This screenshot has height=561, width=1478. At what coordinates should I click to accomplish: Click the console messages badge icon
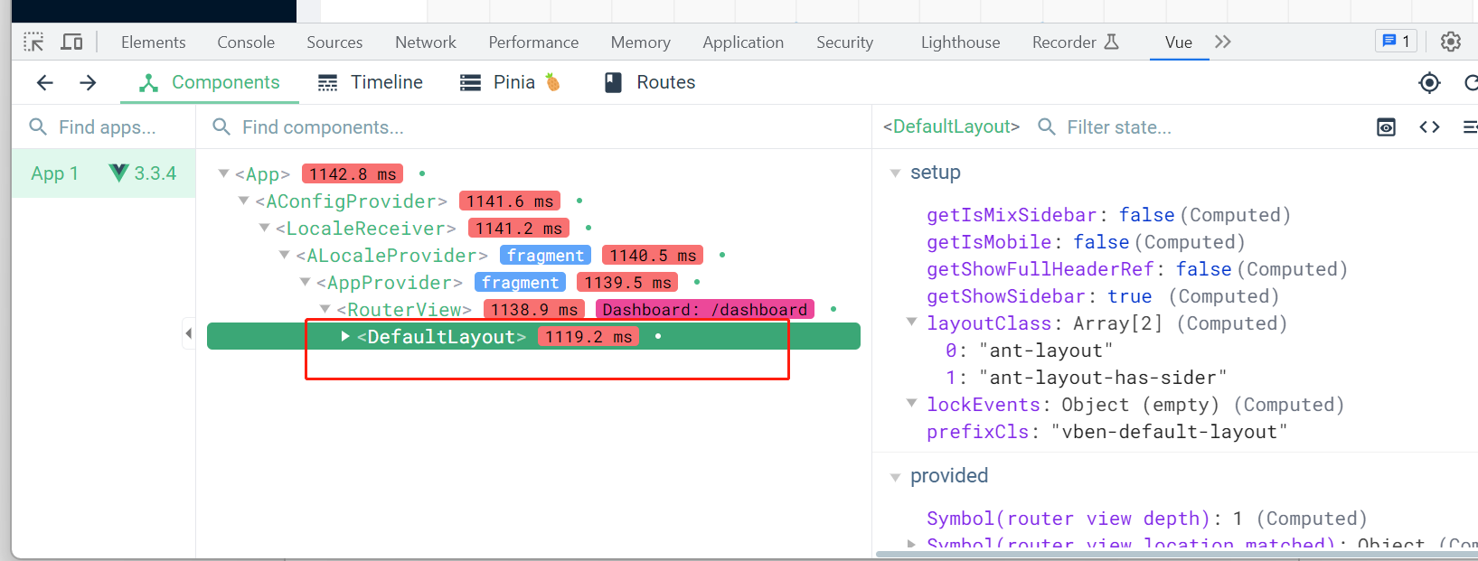coord(1396,42)
